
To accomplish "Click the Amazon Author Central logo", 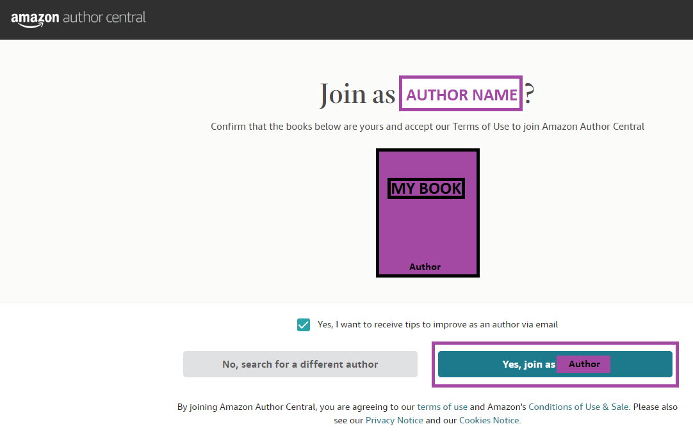I will 78,19.
